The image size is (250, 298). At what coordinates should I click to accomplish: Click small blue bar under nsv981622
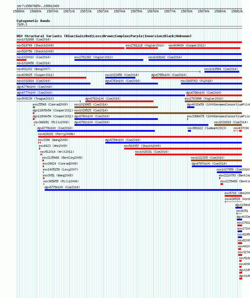189,131
